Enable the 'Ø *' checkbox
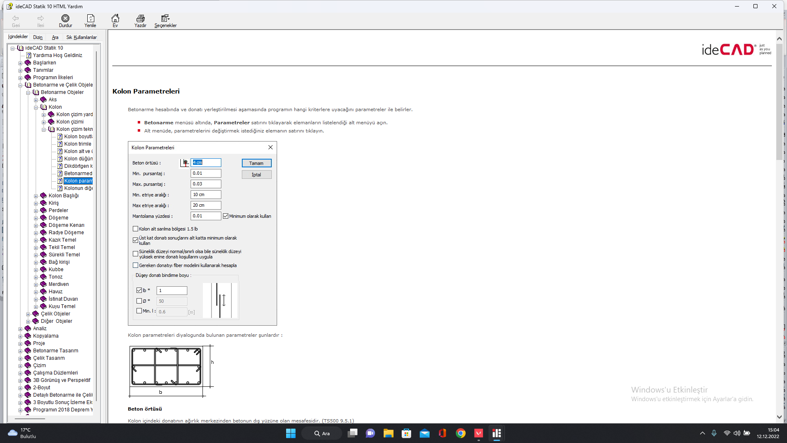The height and width of the screenshot is (443, 787). 139,301
